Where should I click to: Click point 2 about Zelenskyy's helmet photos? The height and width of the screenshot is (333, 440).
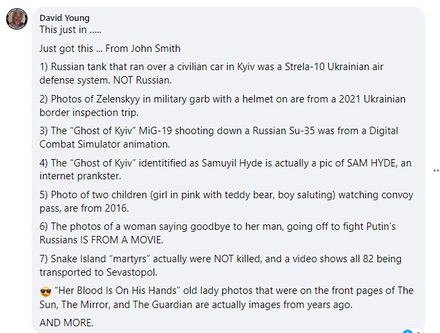(222, 106)
